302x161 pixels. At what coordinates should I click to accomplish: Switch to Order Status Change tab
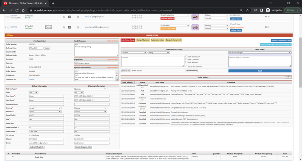[128, 40]
